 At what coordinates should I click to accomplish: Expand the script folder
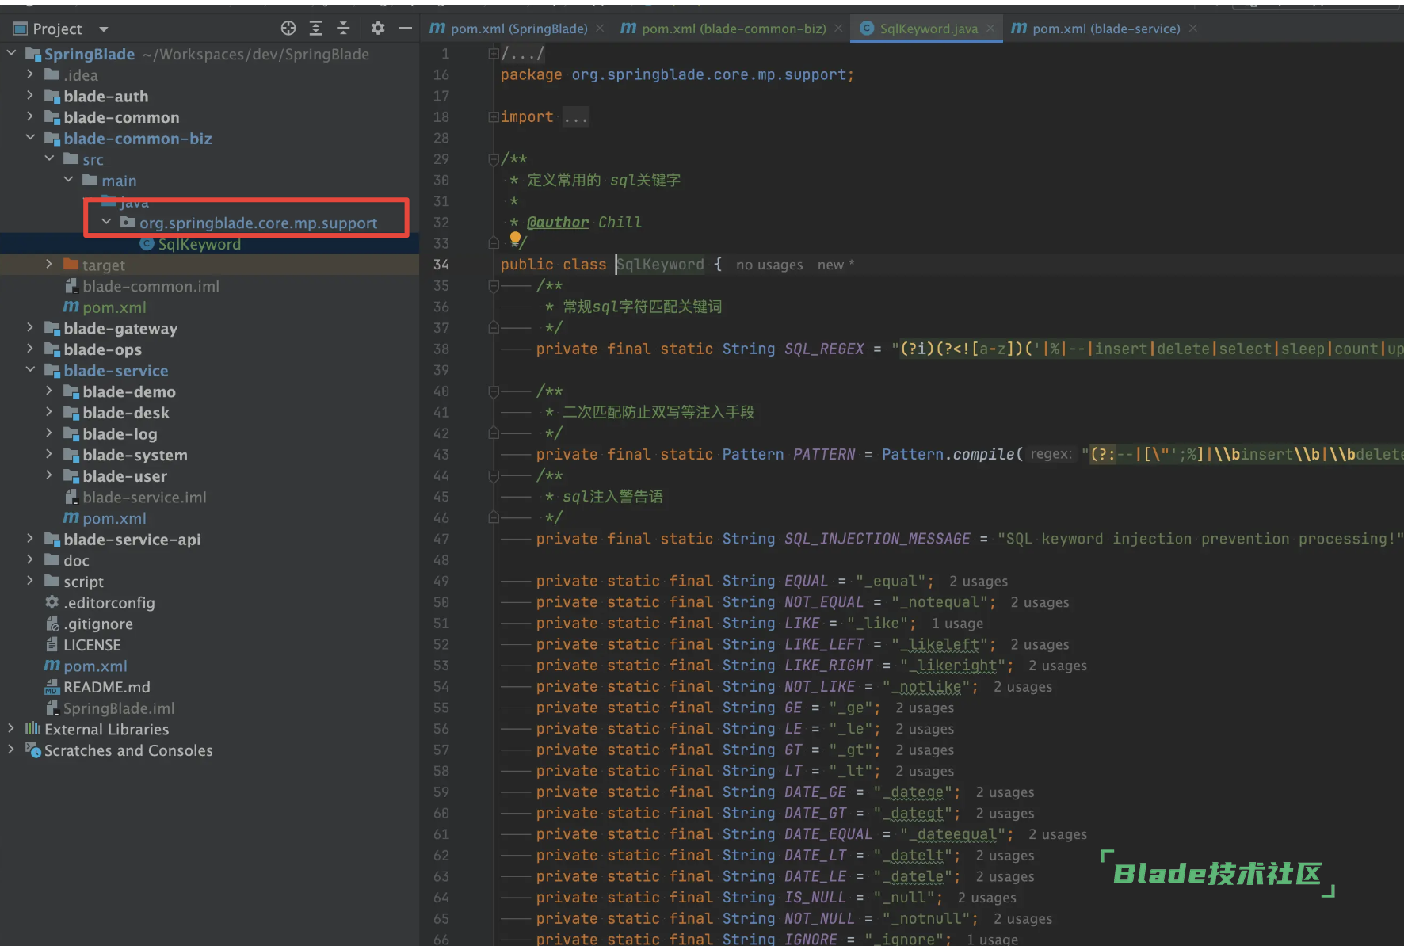point(30,581)
